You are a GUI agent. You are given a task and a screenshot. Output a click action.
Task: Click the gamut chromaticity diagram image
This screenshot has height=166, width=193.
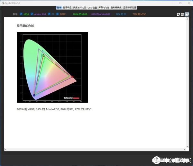[x=52, y=67]
